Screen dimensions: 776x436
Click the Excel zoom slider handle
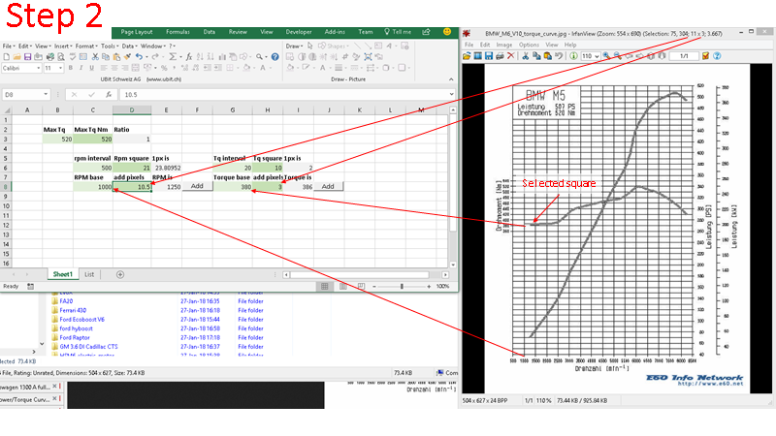point(402,286)
